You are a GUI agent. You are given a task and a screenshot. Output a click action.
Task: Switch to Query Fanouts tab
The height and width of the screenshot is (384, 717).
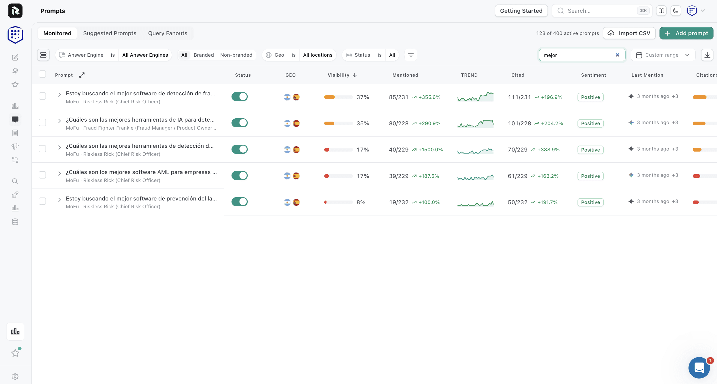pyautogui.click(x=167, y=33)
